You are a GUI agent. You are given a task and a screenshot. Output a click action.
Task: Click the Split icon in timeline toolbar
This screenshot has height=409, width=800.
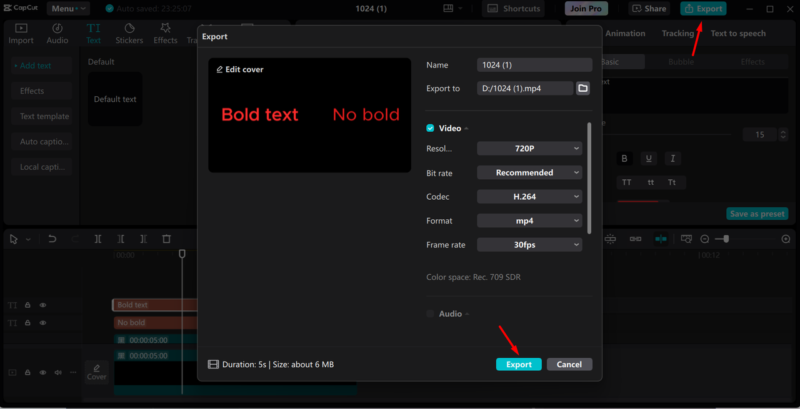pyautogui.click(x=98, y=239)
